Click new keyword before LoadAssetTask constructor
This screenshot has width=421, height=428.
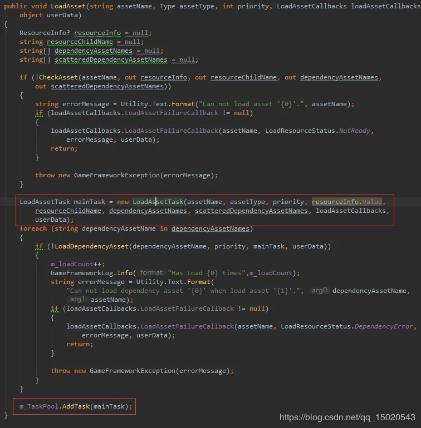(123, 202)
